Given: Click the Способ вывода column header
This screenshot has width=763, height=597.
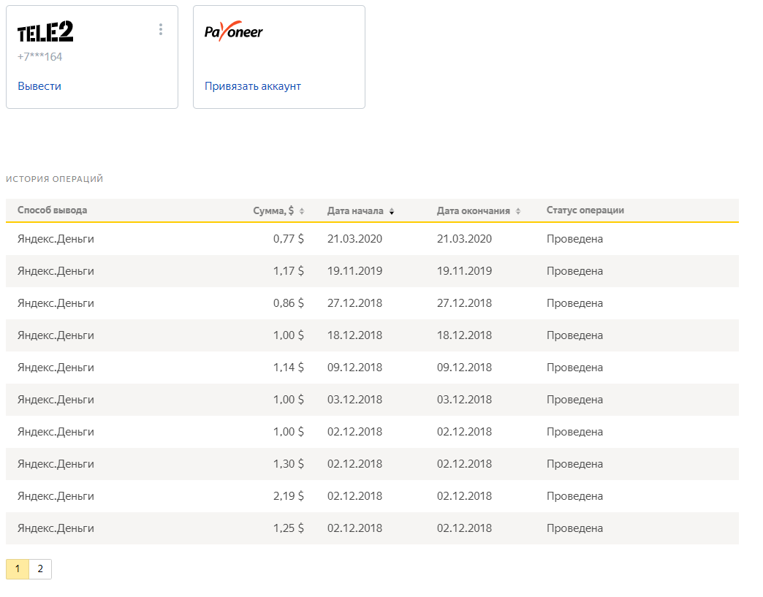Looking at the screenshot, I should 53,210.
